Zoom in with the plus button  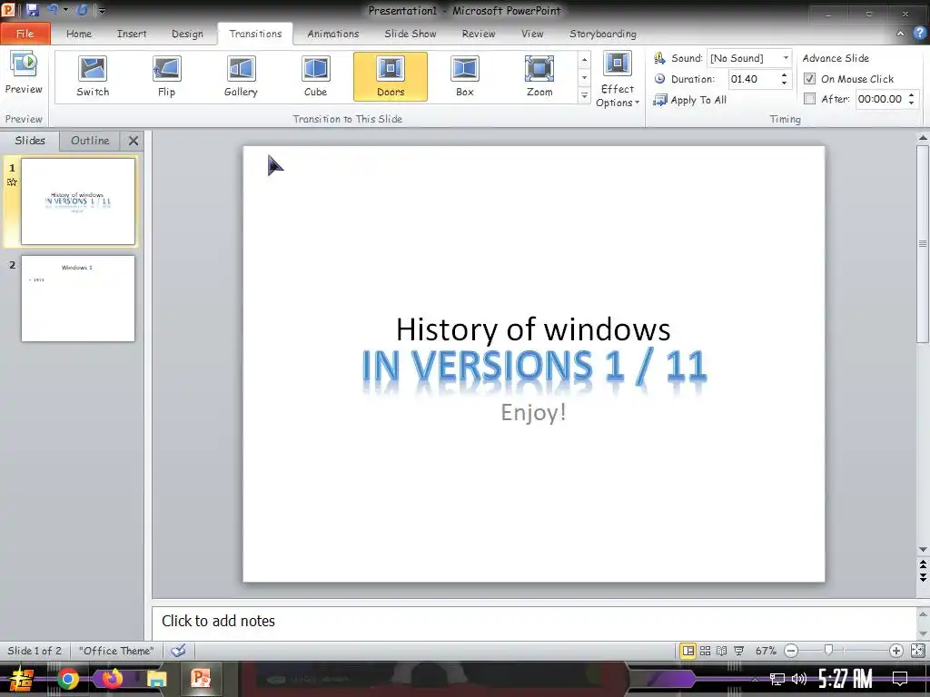coord(896,651)
